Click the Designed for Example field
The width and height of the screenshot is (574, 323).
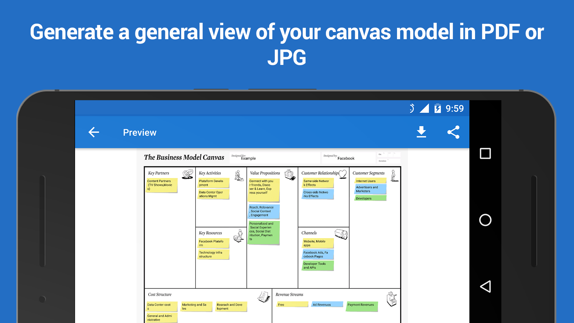point(274,158)
